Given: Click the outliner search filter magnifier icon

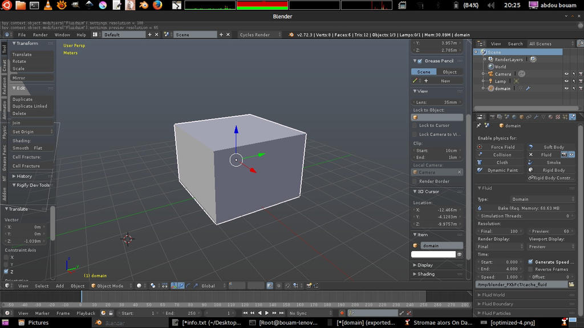Looking at the screenshot, I should pos(580,43).
